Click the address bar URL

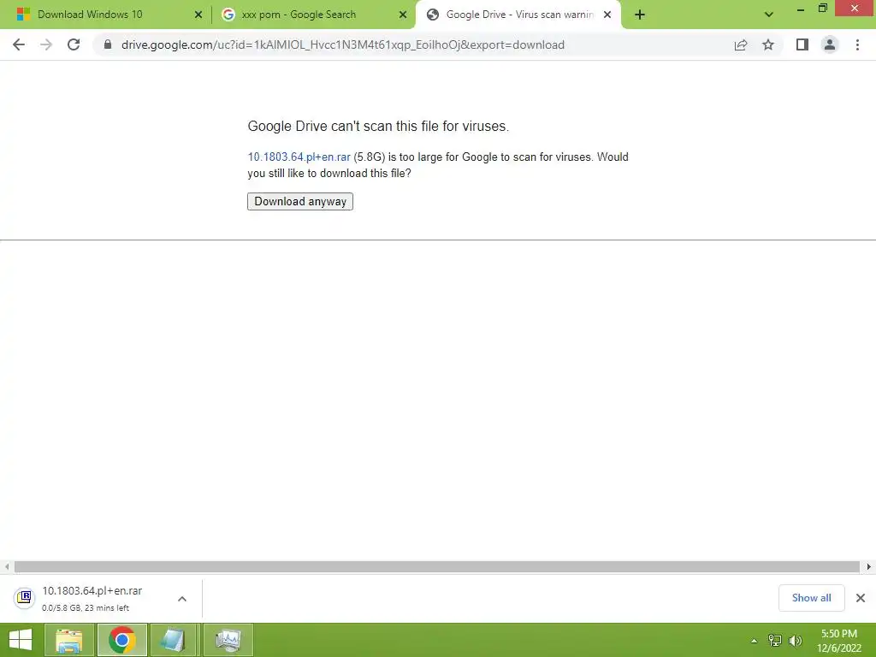pos(342,44)
